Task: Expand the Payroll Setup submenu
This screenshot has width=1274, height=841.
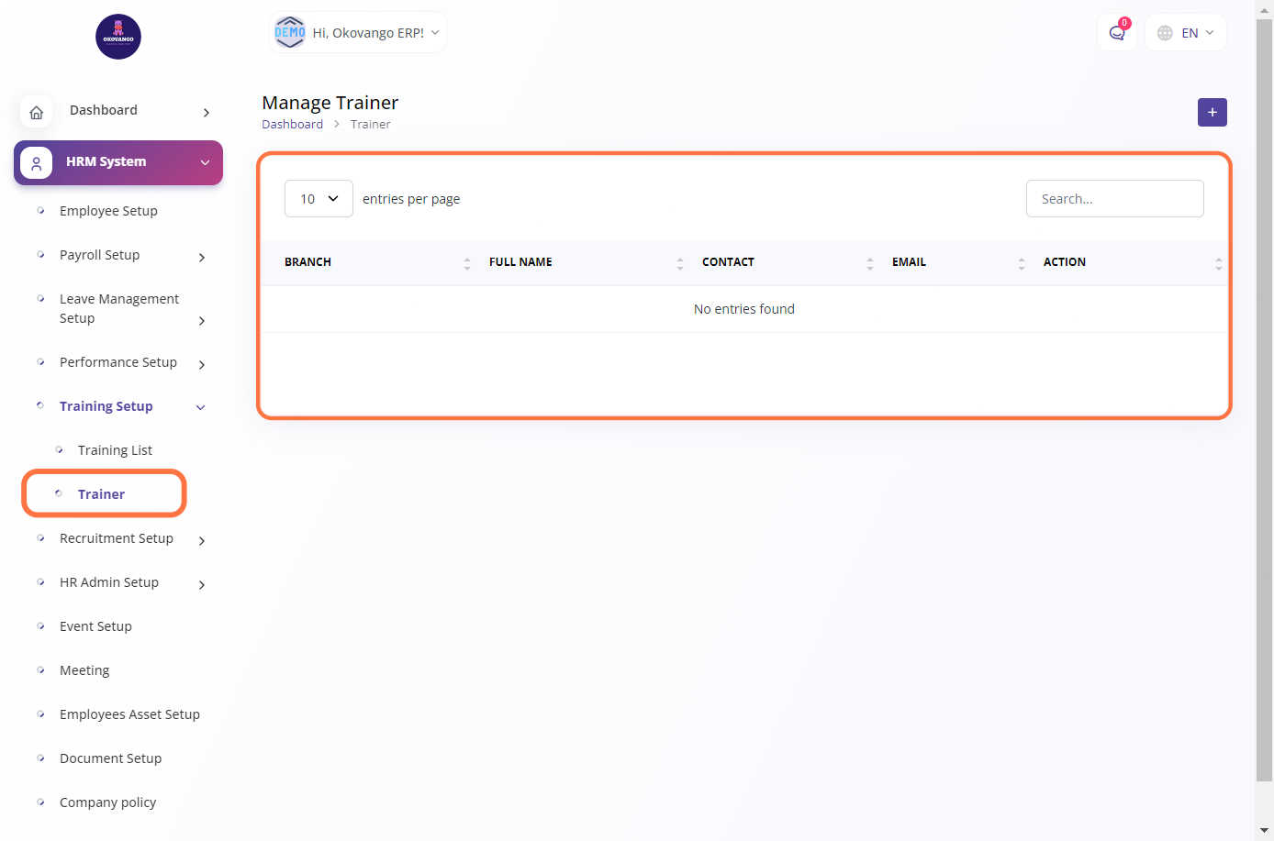Action: tap(202, 257)
